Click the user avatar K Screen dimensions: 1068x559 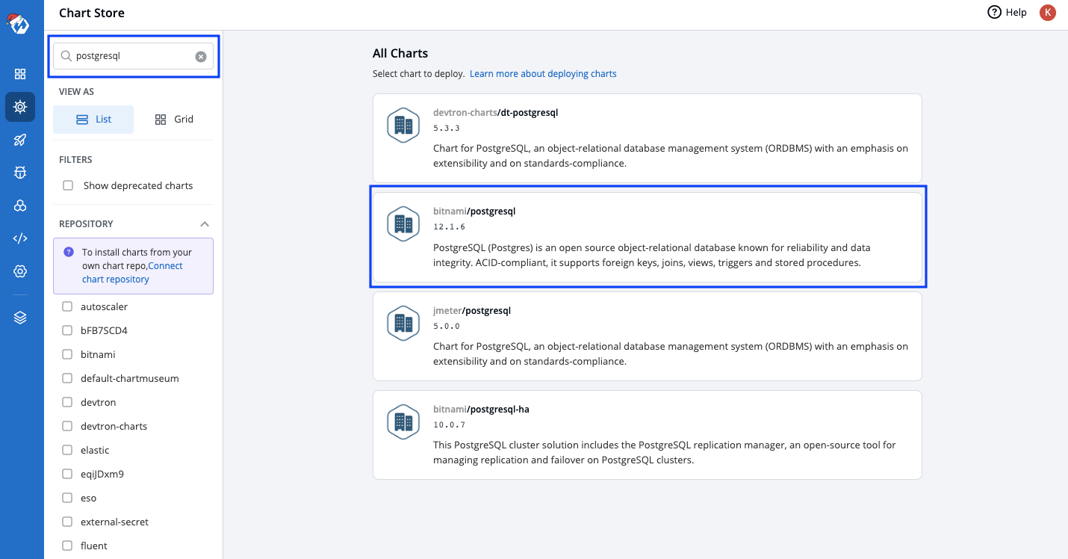coord(1047,12)
